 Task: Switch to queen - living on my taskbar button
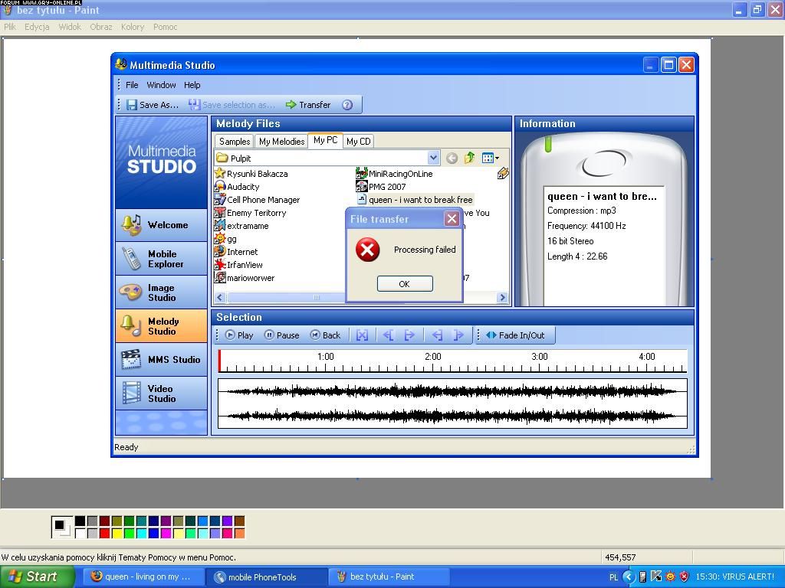coord(145,577)
